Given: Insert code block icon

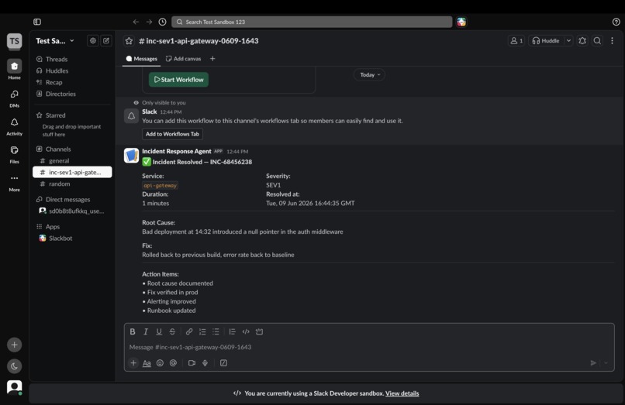Looking at the screenshot, I should pyautogui.click(x=259, y=331).
